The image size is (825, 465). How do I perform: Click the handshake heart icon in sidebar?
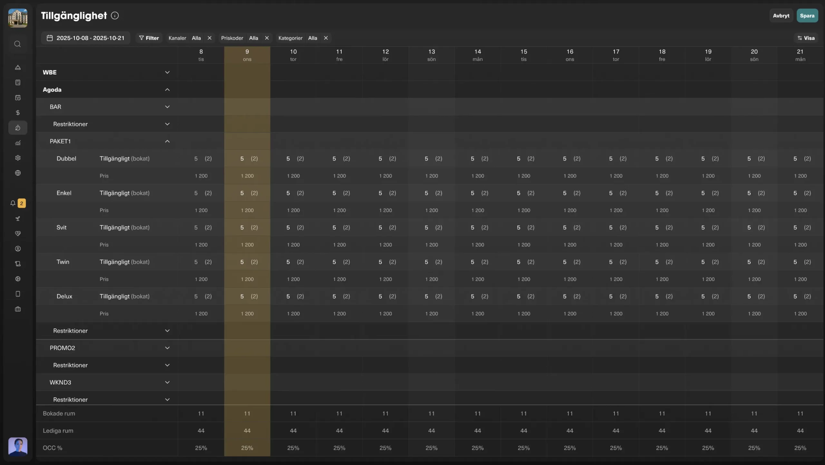click(18, 233)
